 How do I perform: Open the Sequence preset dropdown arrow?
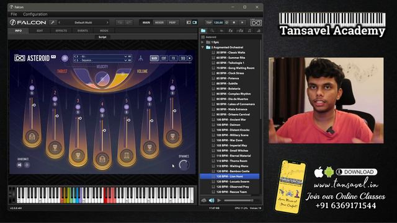(x=125, y=60)
